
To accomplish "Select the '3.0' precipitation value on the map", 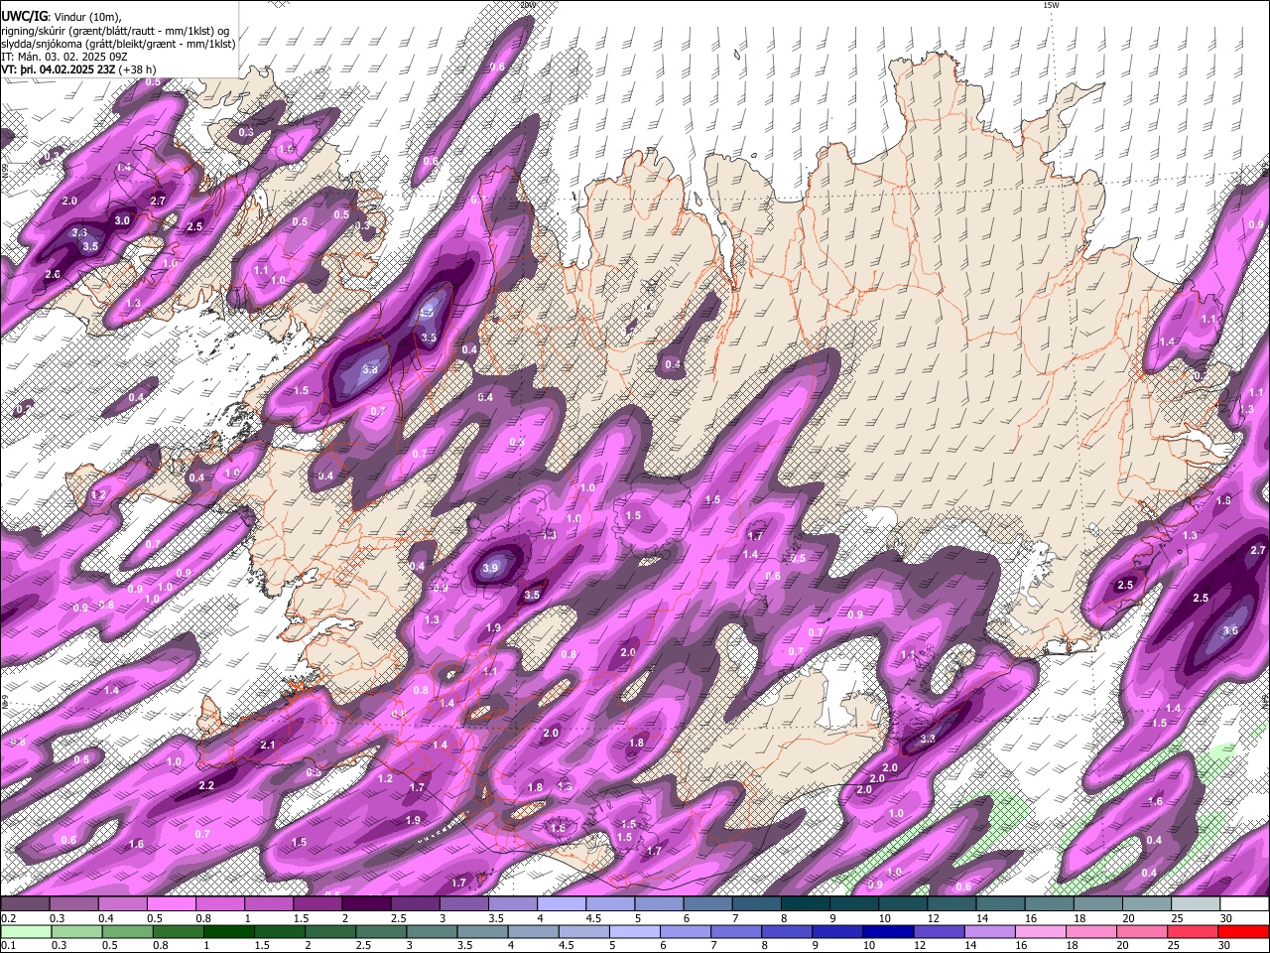I will 122,220.
